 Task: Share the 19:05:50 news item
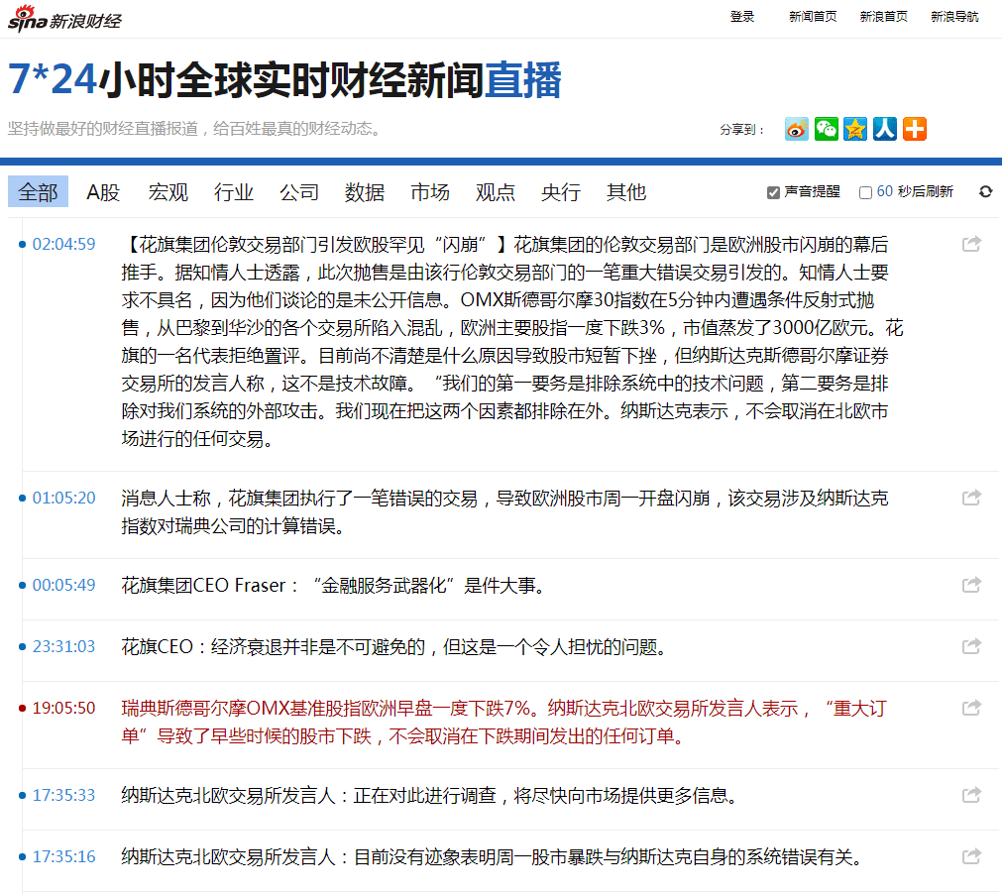click(x=971, y=708)
